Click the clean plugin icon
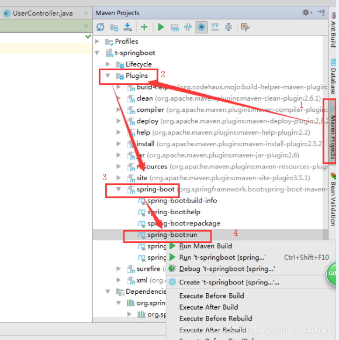The height and width of the screenshot is (340, 339). [x=131, y=99]
